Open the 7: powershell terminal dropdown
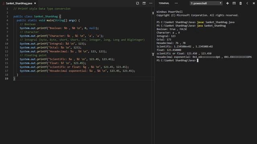257x144 pixels. [206, 3]
